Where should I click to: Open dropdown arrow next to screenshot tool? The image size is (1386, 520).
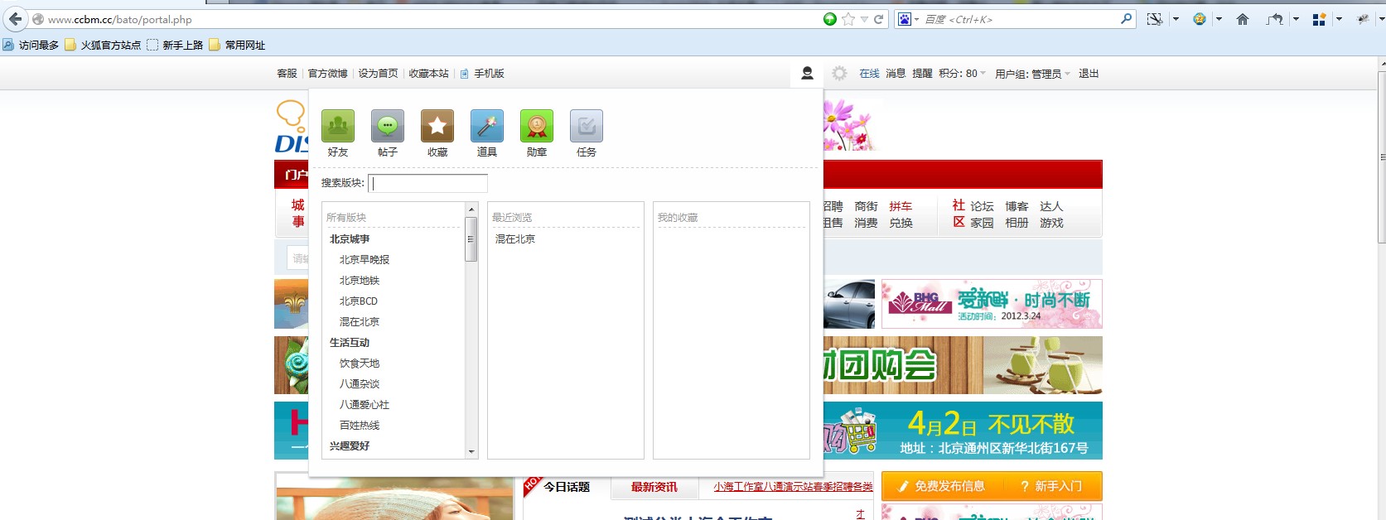[1176, 19]
